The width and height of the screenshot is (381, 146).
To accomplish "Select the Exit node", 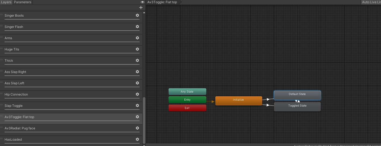I will point(187,108).
